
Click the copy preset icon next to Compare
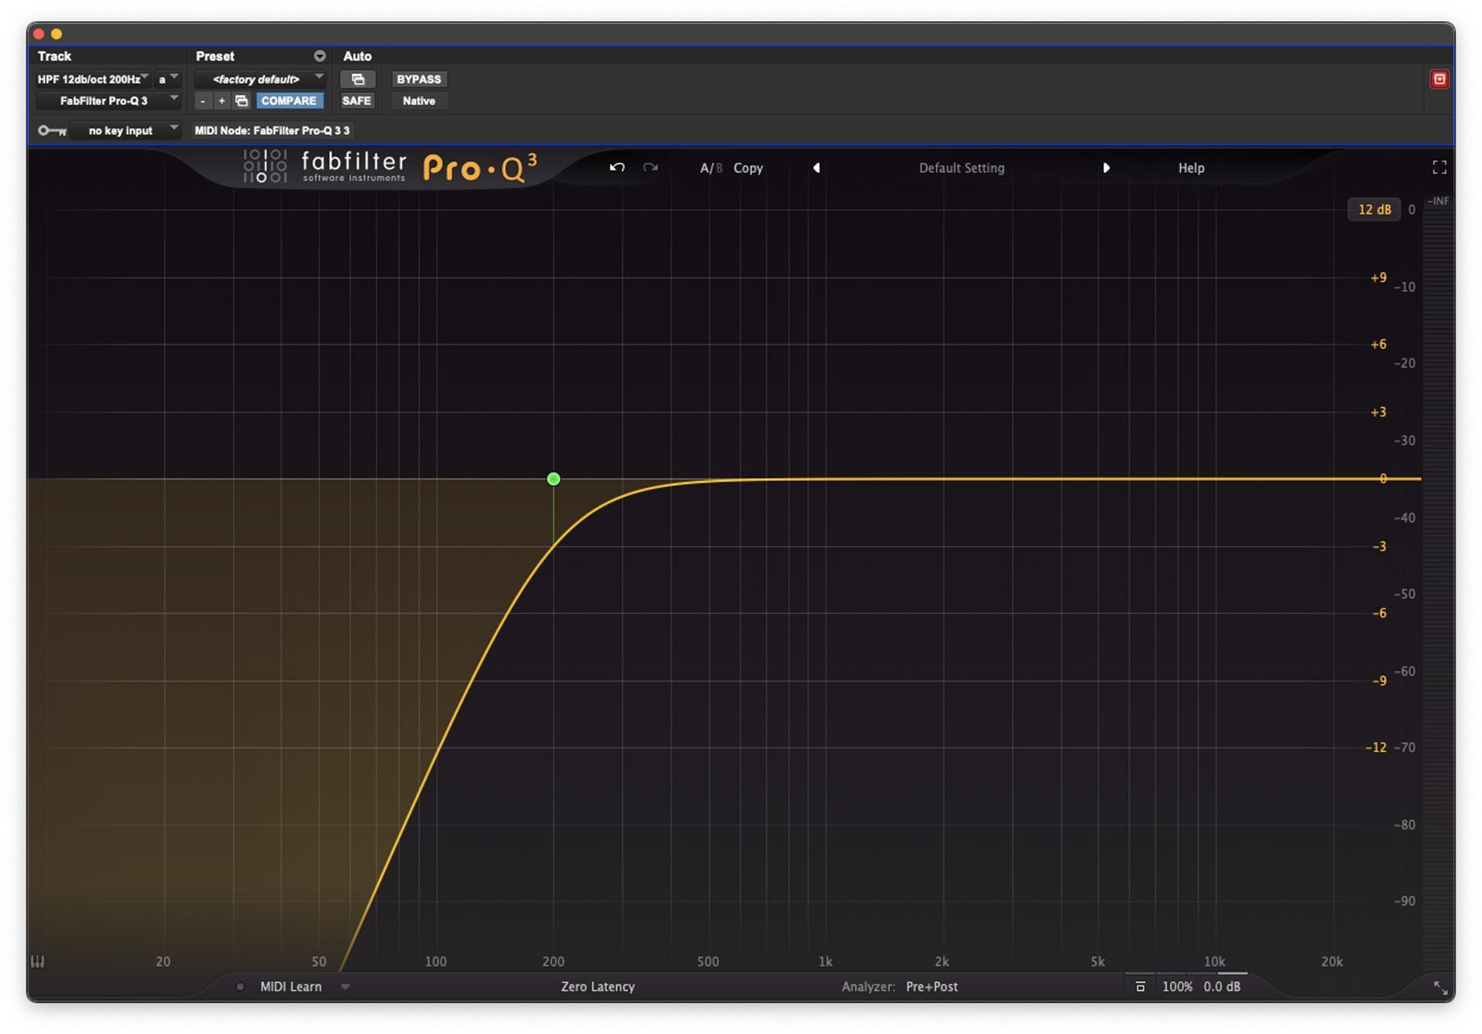[x=241, y=100]
